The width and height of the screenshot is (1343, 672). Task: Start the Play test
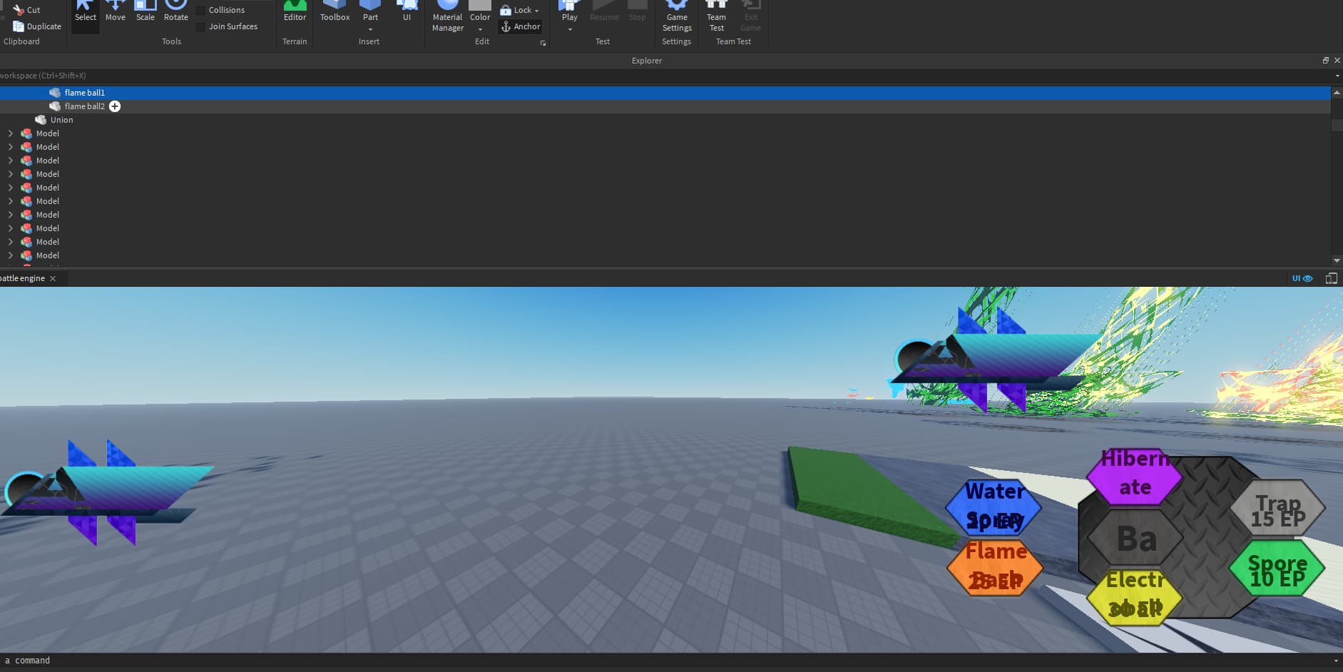[x=569, y=11]
